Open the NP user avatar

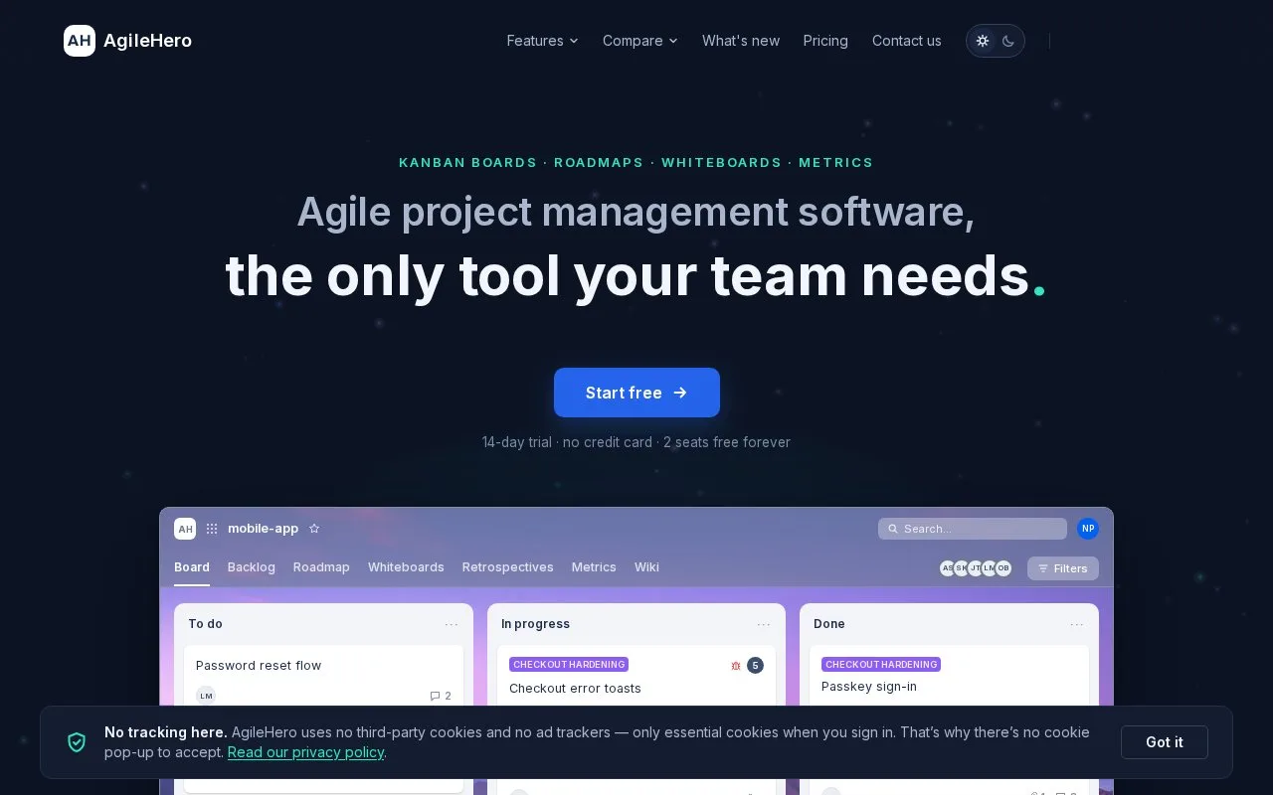[x=1088, y=529]
